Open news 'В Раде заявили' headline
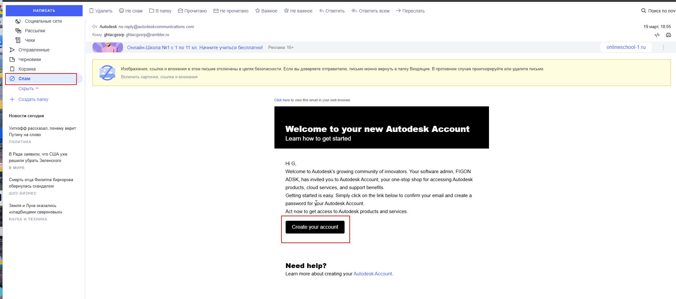Screen dimensions: 676x299 (38, 157)
